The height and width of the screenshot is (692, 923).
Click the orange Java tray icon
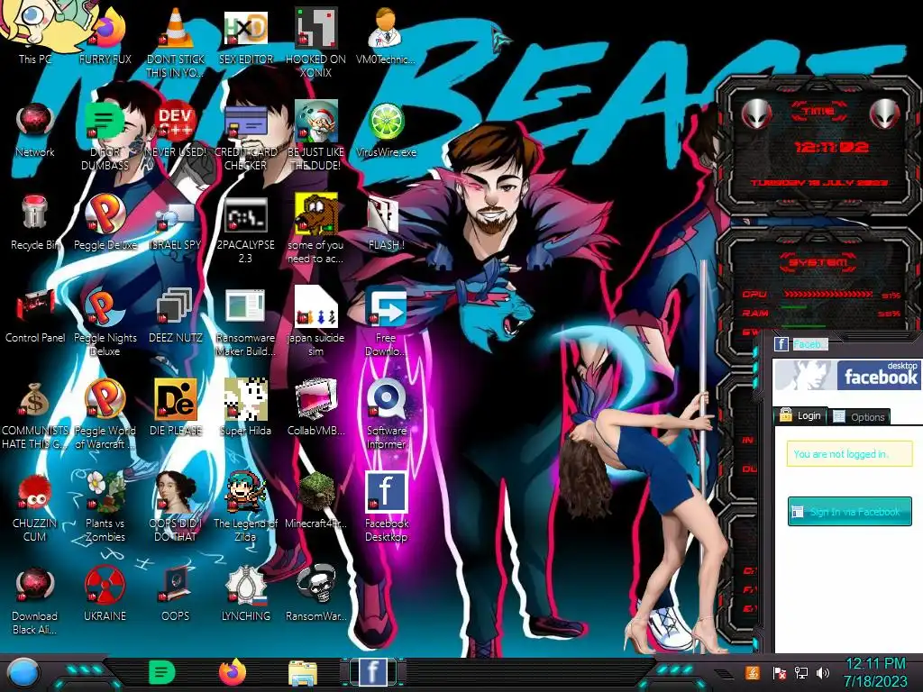click(753, 672)
